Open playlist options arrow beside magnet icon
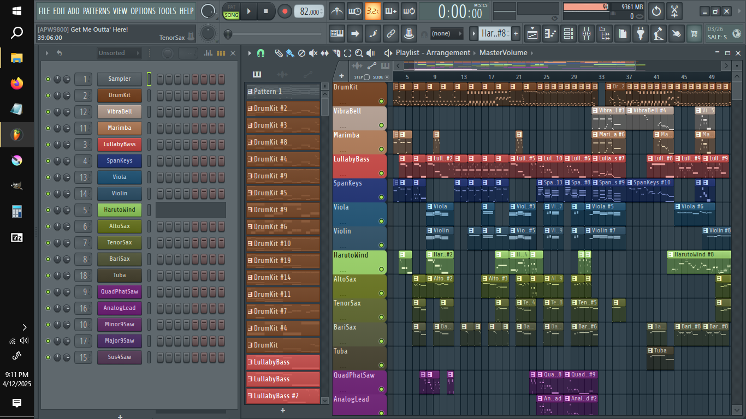Screen dimensions: 746x419 point(250,53)
